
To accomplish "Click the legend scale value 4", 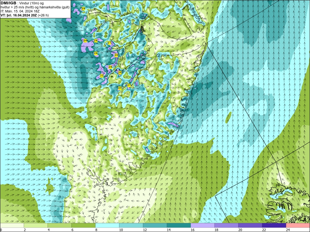I will (x=49, y=230).
